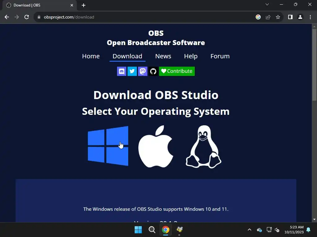The width and height of the screenshot is (317, 237).
Task: Open the network tray icon
Action: [x=269, y=230]
